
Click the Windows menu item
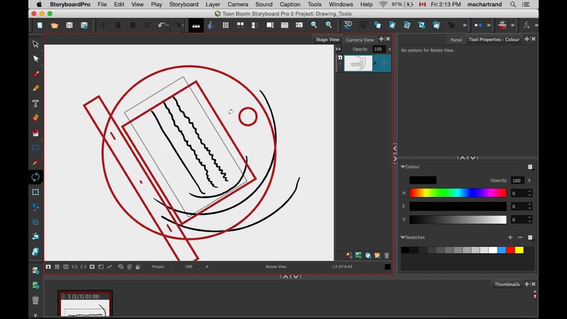[341, 4]
